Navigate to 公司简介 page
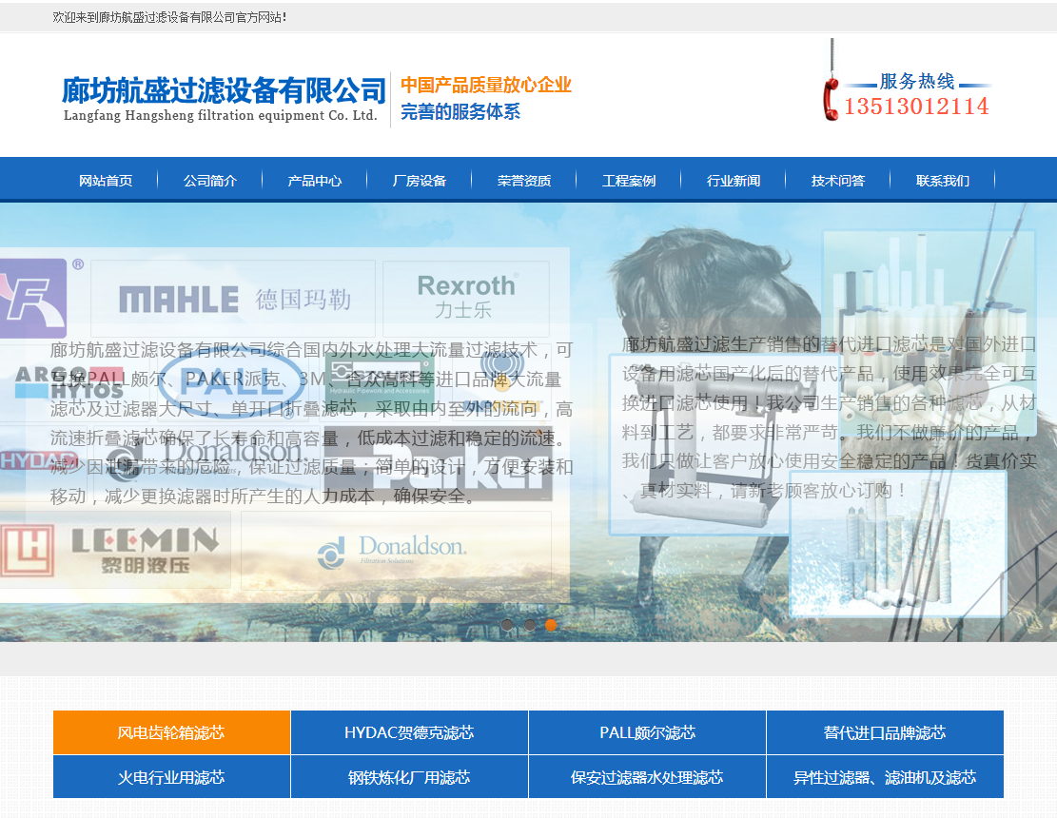Image resolution: width=1057 pixels, height=818 pixels. 210,181
